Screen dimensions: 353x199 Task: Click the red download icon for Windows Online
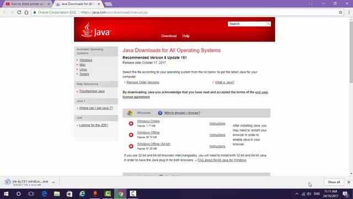[131, 123]
